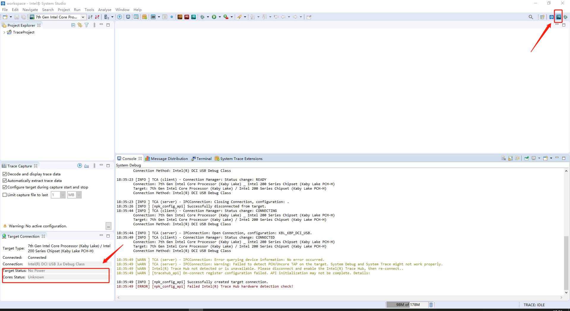Uncheck Decode and display trace data
The height and width of the screenshot is (311, 570).
5,174
